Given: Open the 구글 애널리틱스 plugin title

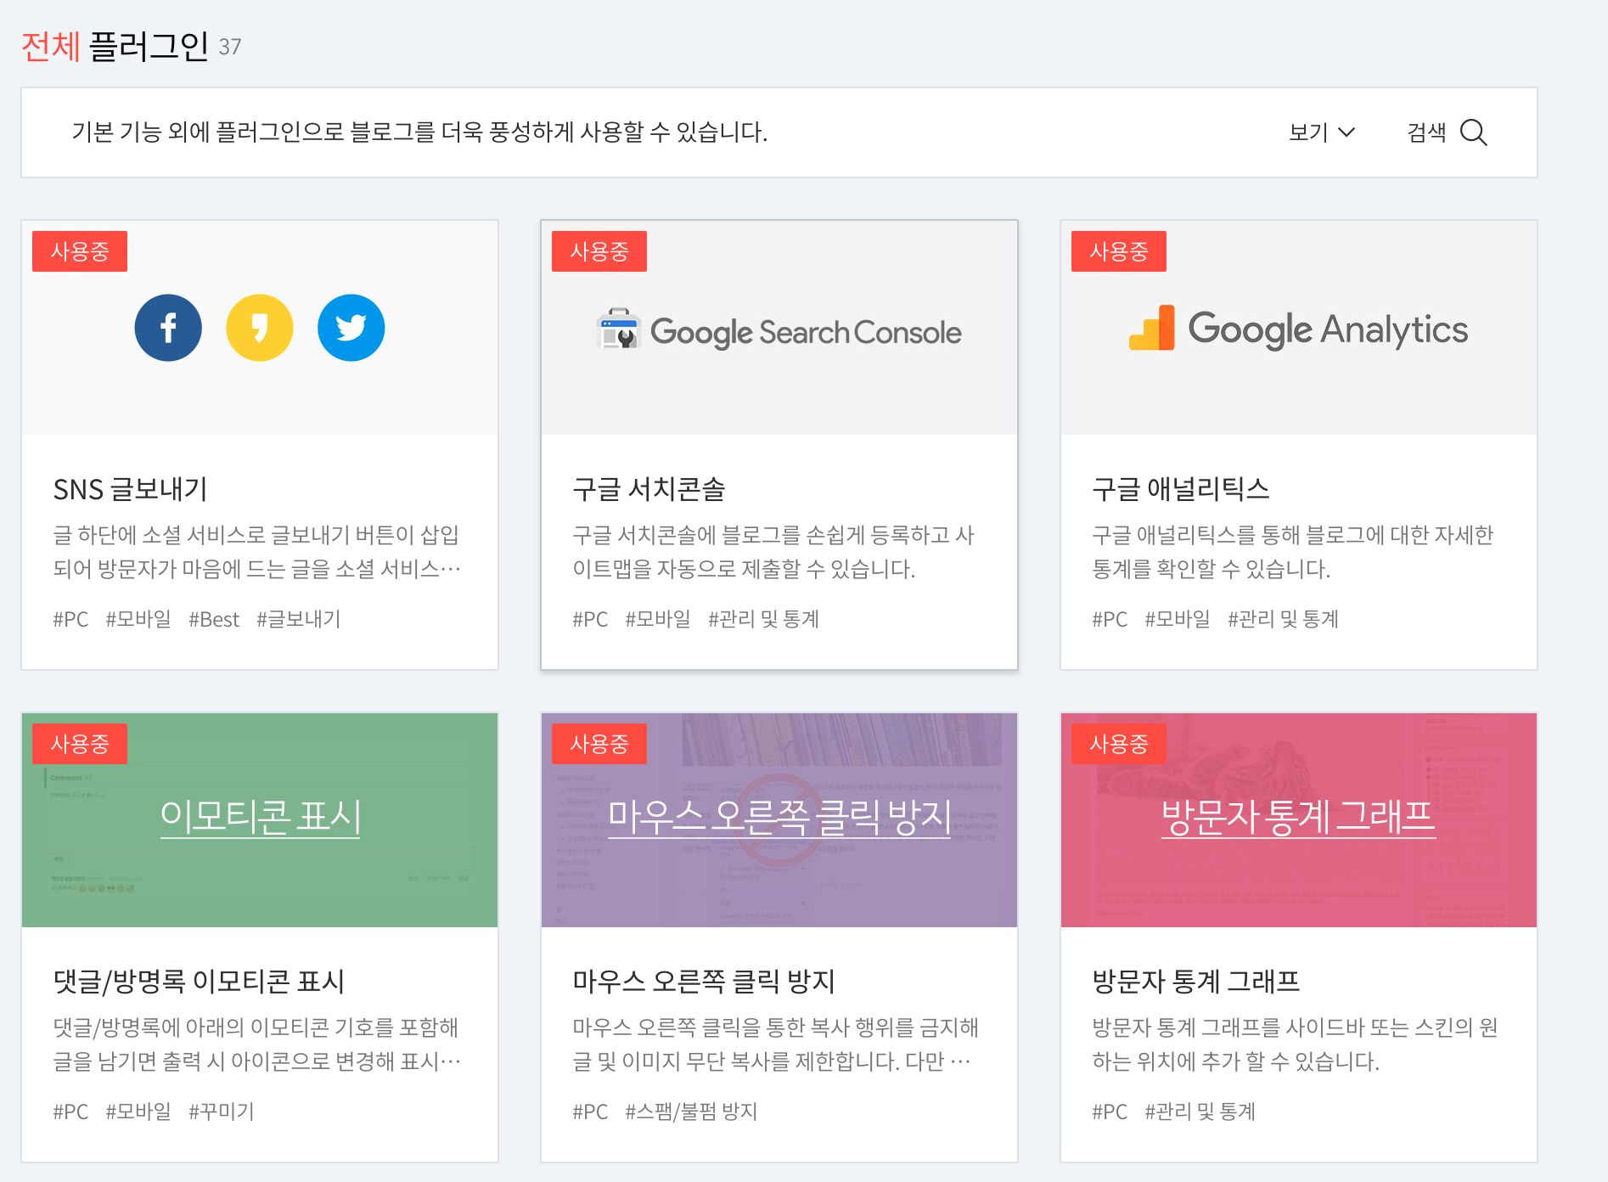Looking at the screenshot, I should pyautogui.click(x=1181, y=489).
